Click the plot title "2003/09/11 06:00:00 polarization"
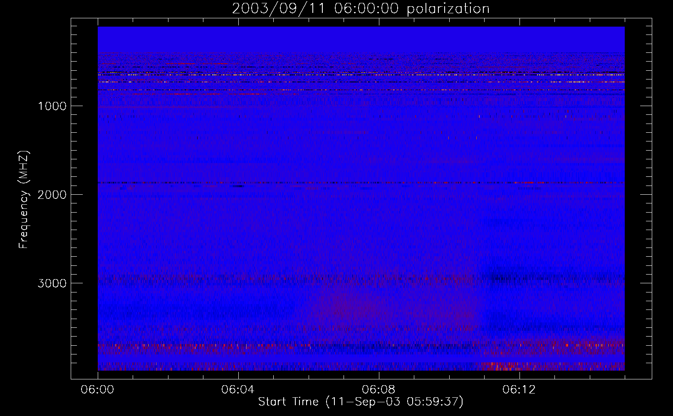Screen dimensions: 673x416 click(x=361, y=9)
